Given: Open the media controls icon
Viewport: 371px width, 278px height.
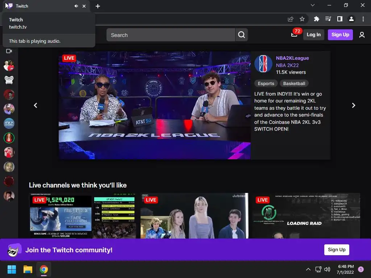Looking at the screenshot, I should point(328,19).
